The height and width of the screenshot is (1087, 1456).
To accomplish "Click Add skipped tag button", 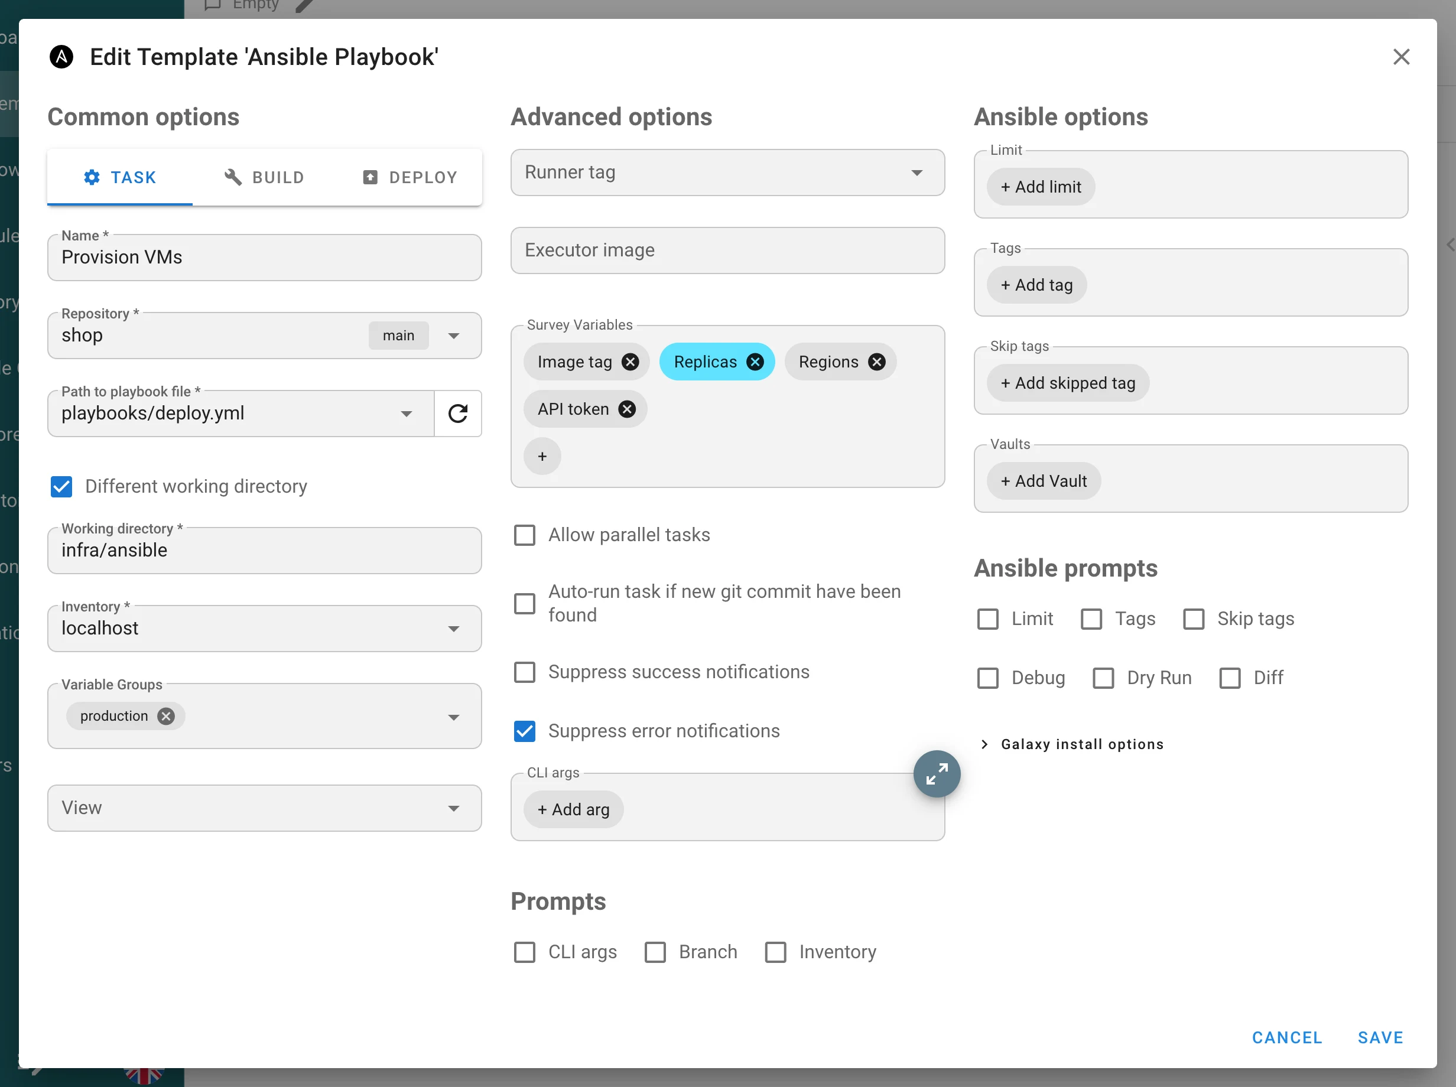I will tap(1068, 383).
